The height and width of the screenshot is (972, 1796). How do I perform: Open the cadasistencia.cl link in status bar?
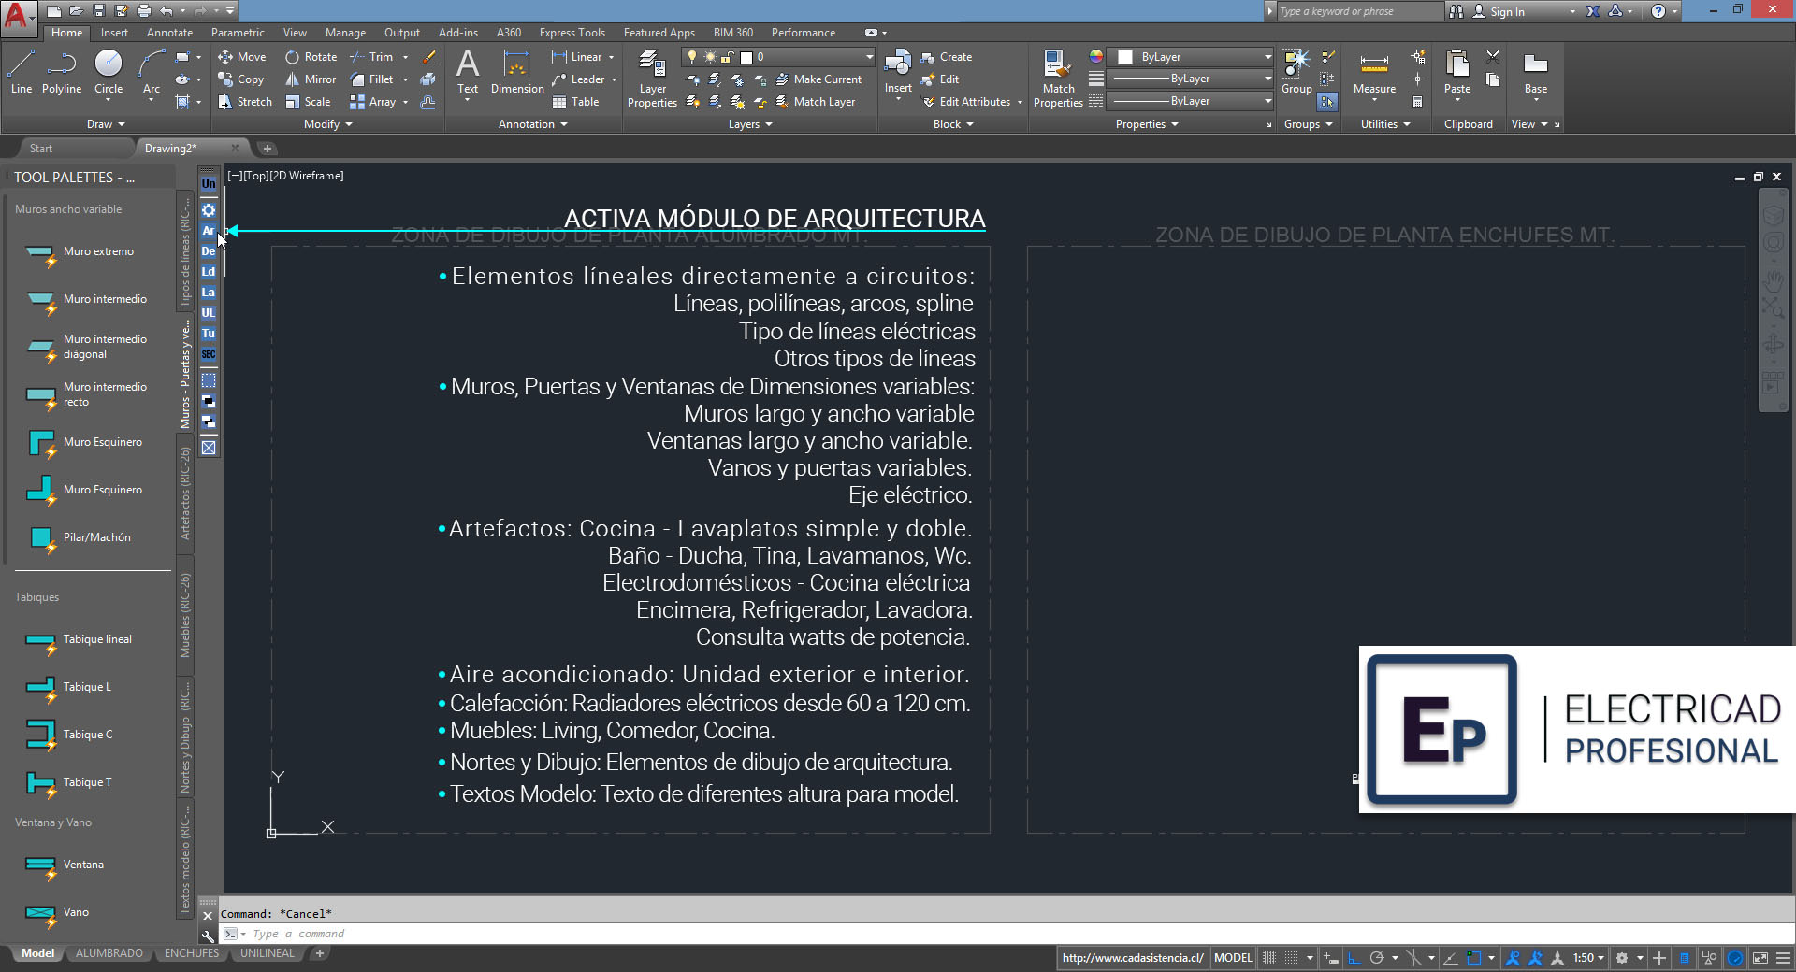coord(1132,958)
